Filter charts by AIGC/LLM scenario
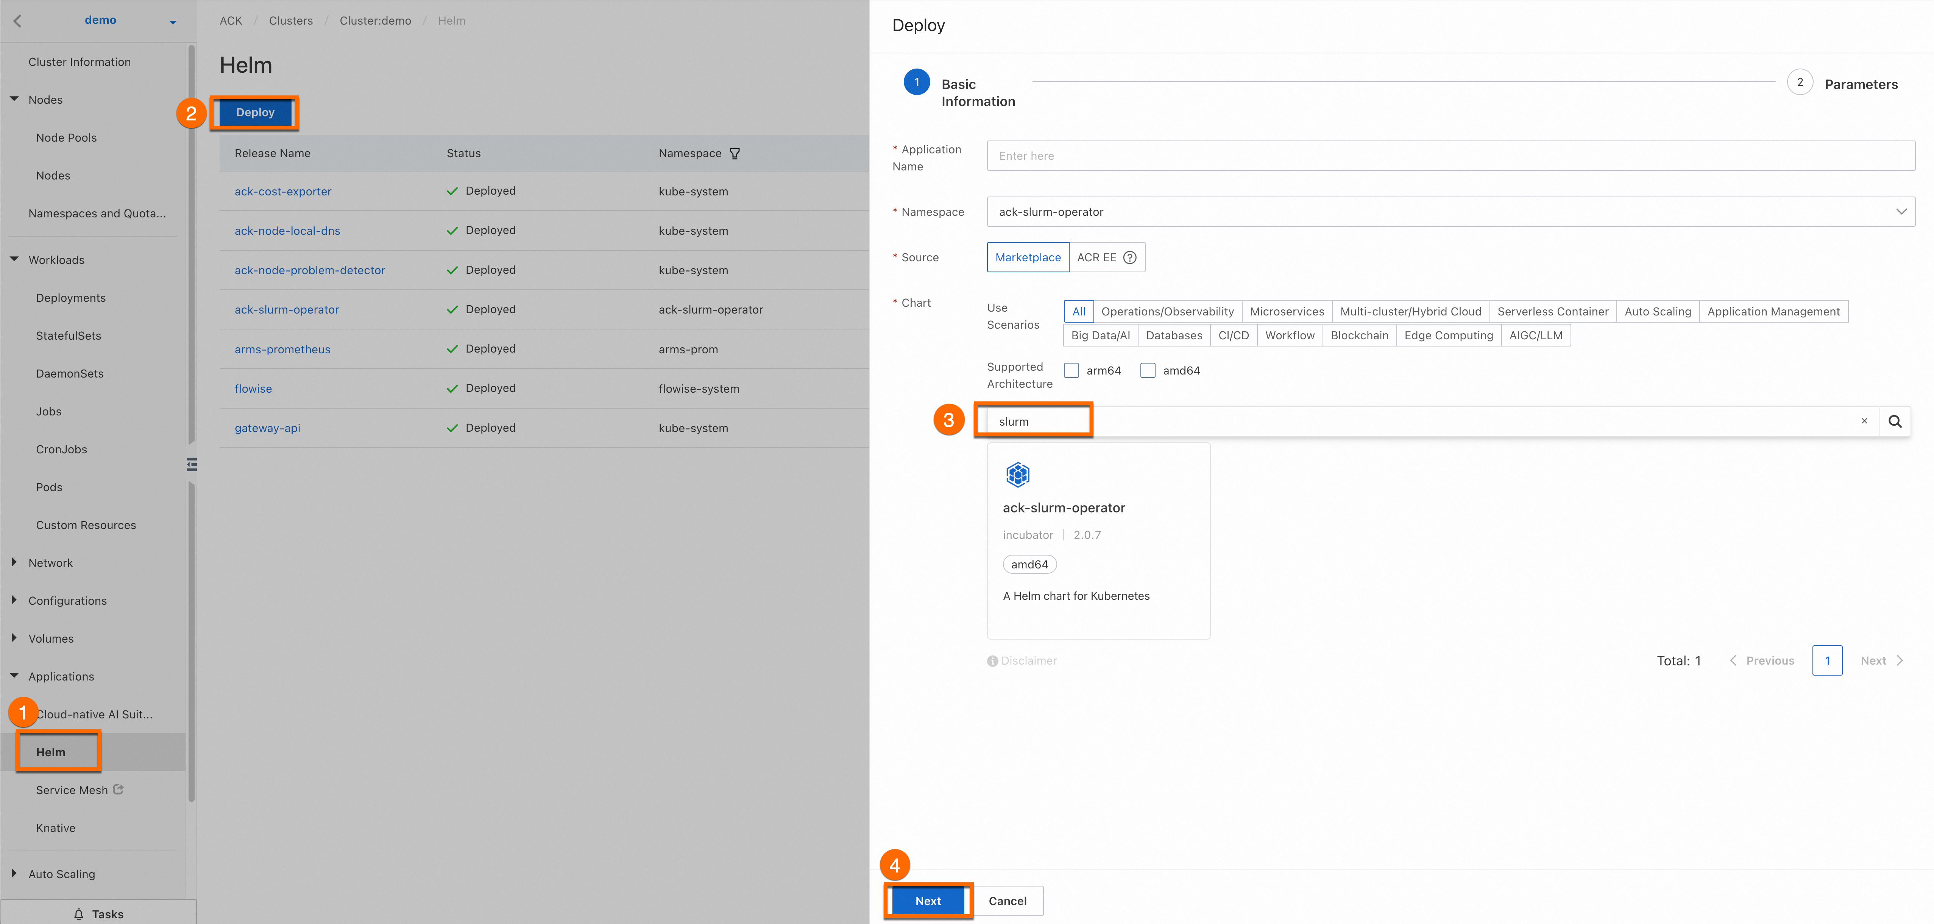This screenshot has width=1934, height=924. coord(1535,336)
